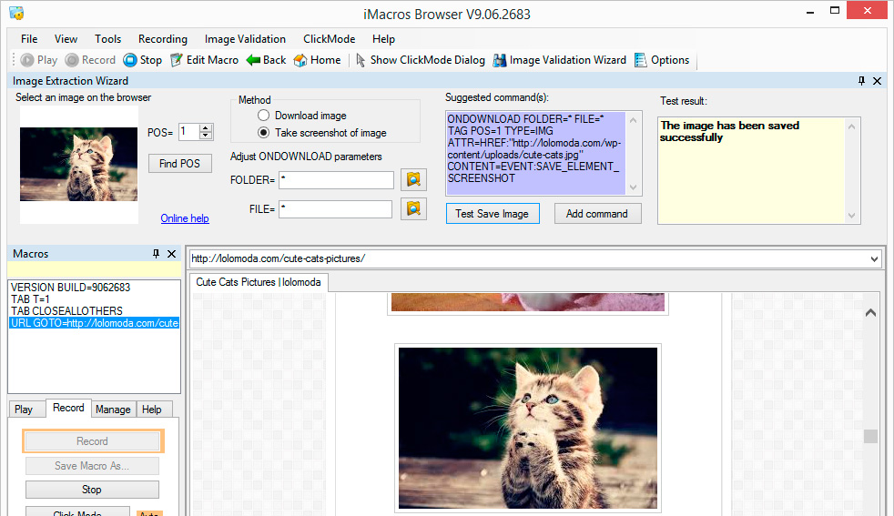The height and width of the screenshot is (516, 894).
Task: Select the URL GOTO macro line
Action: (94, 323)
